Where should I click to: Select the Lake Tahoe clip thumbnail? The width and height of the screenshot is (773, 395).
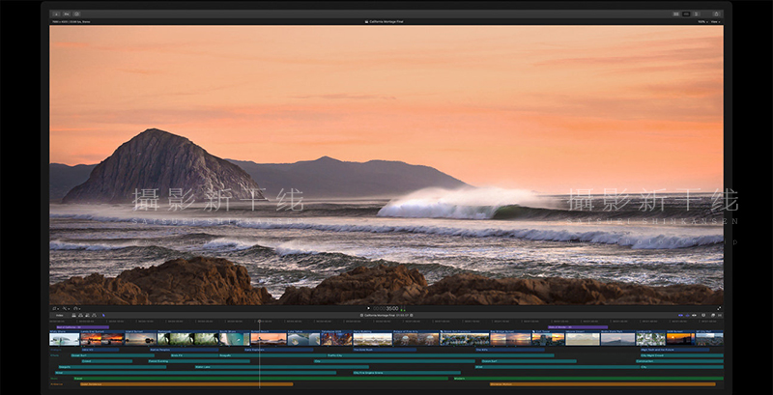[x=304, y=338]
